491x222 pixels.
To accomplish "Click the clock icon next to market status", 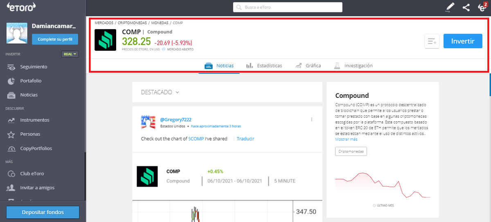I will point(164,49).
